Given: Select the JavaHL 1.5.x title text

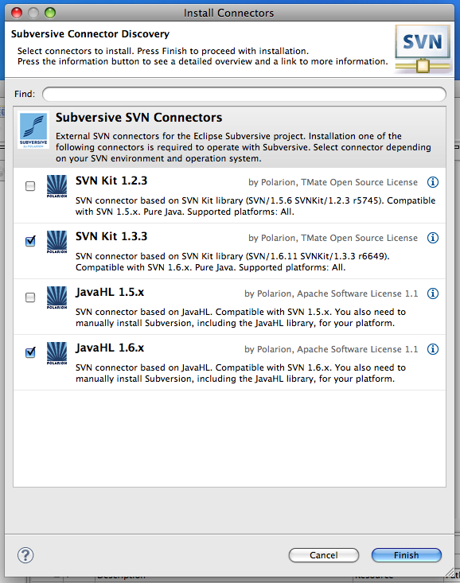Looking at the screenshot, I should (109, 292).
